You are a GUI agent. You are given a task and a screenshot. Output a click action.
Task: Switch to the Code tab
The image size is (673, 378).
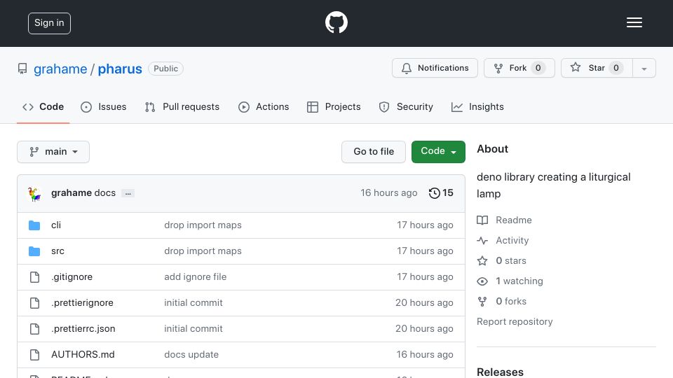[43, 106]
